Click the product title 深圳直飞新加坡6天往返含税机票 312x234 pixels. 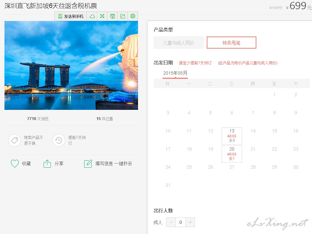point(51,6)
